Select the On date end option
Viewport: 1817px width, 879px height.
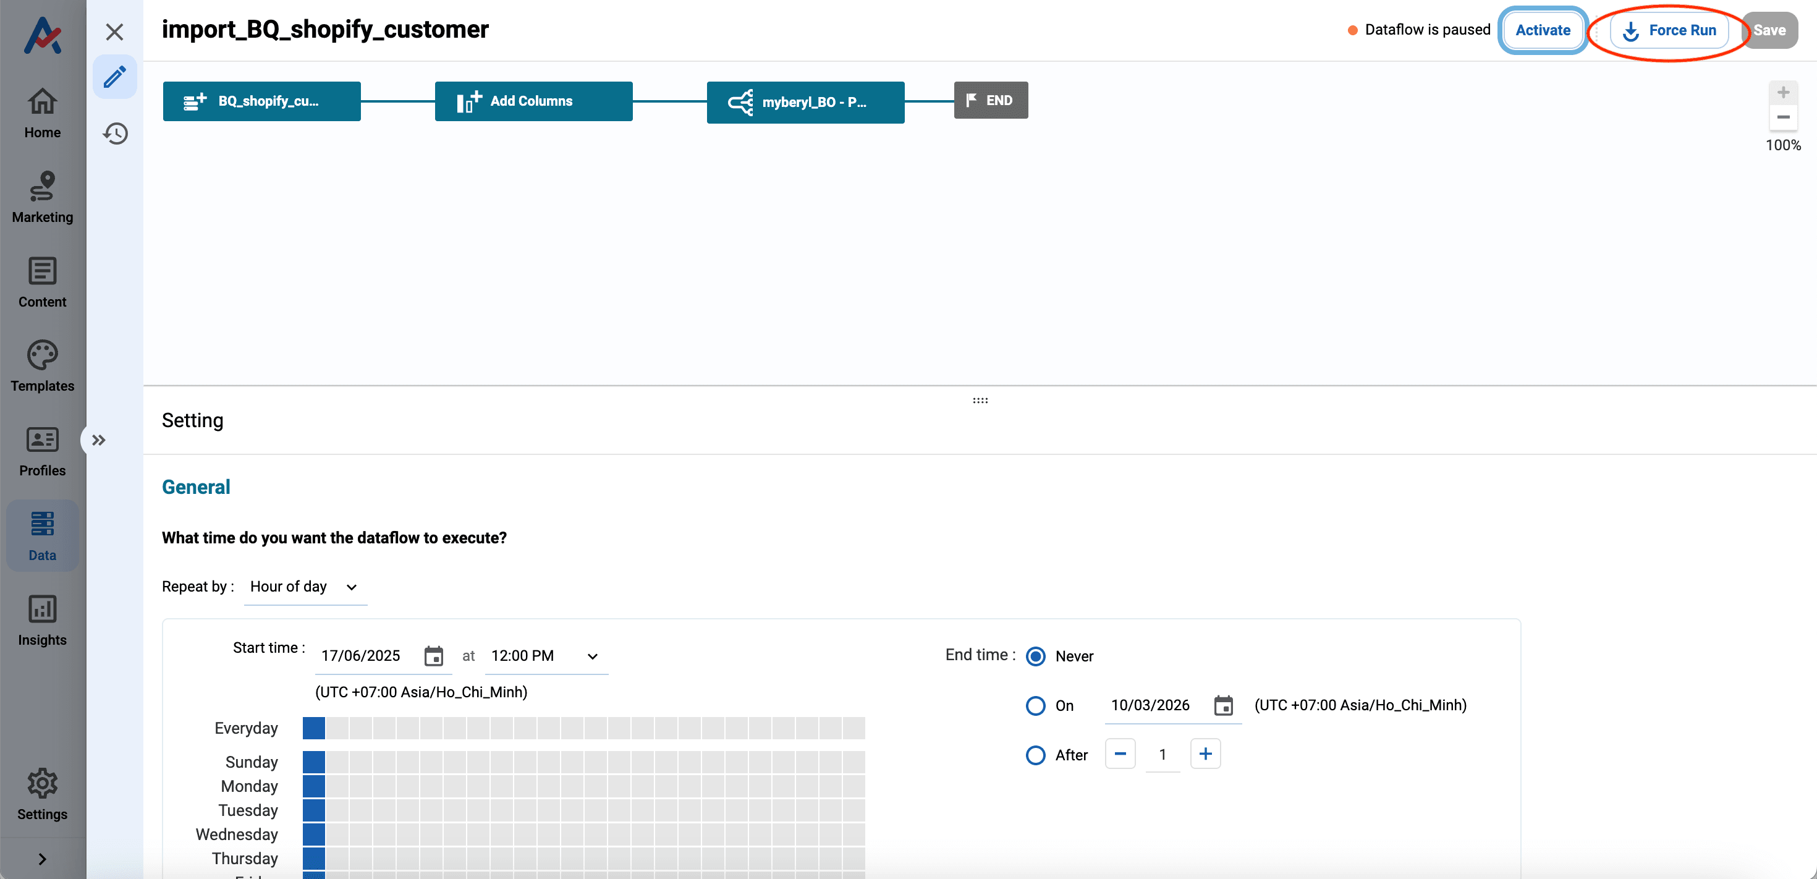(x=1035, y=705)
